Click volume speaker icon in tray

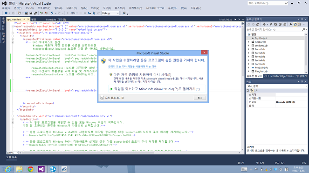(271, 169)
